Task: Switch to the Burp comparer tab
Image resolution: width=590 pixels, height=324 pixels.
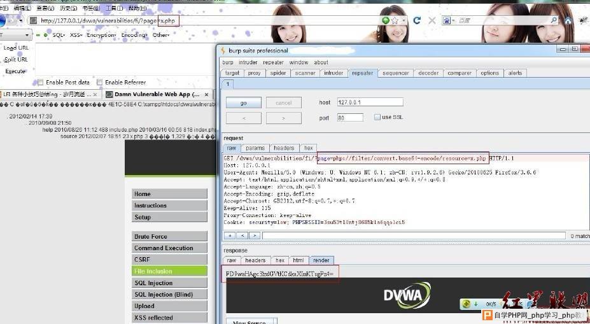Action: (460, 73)
